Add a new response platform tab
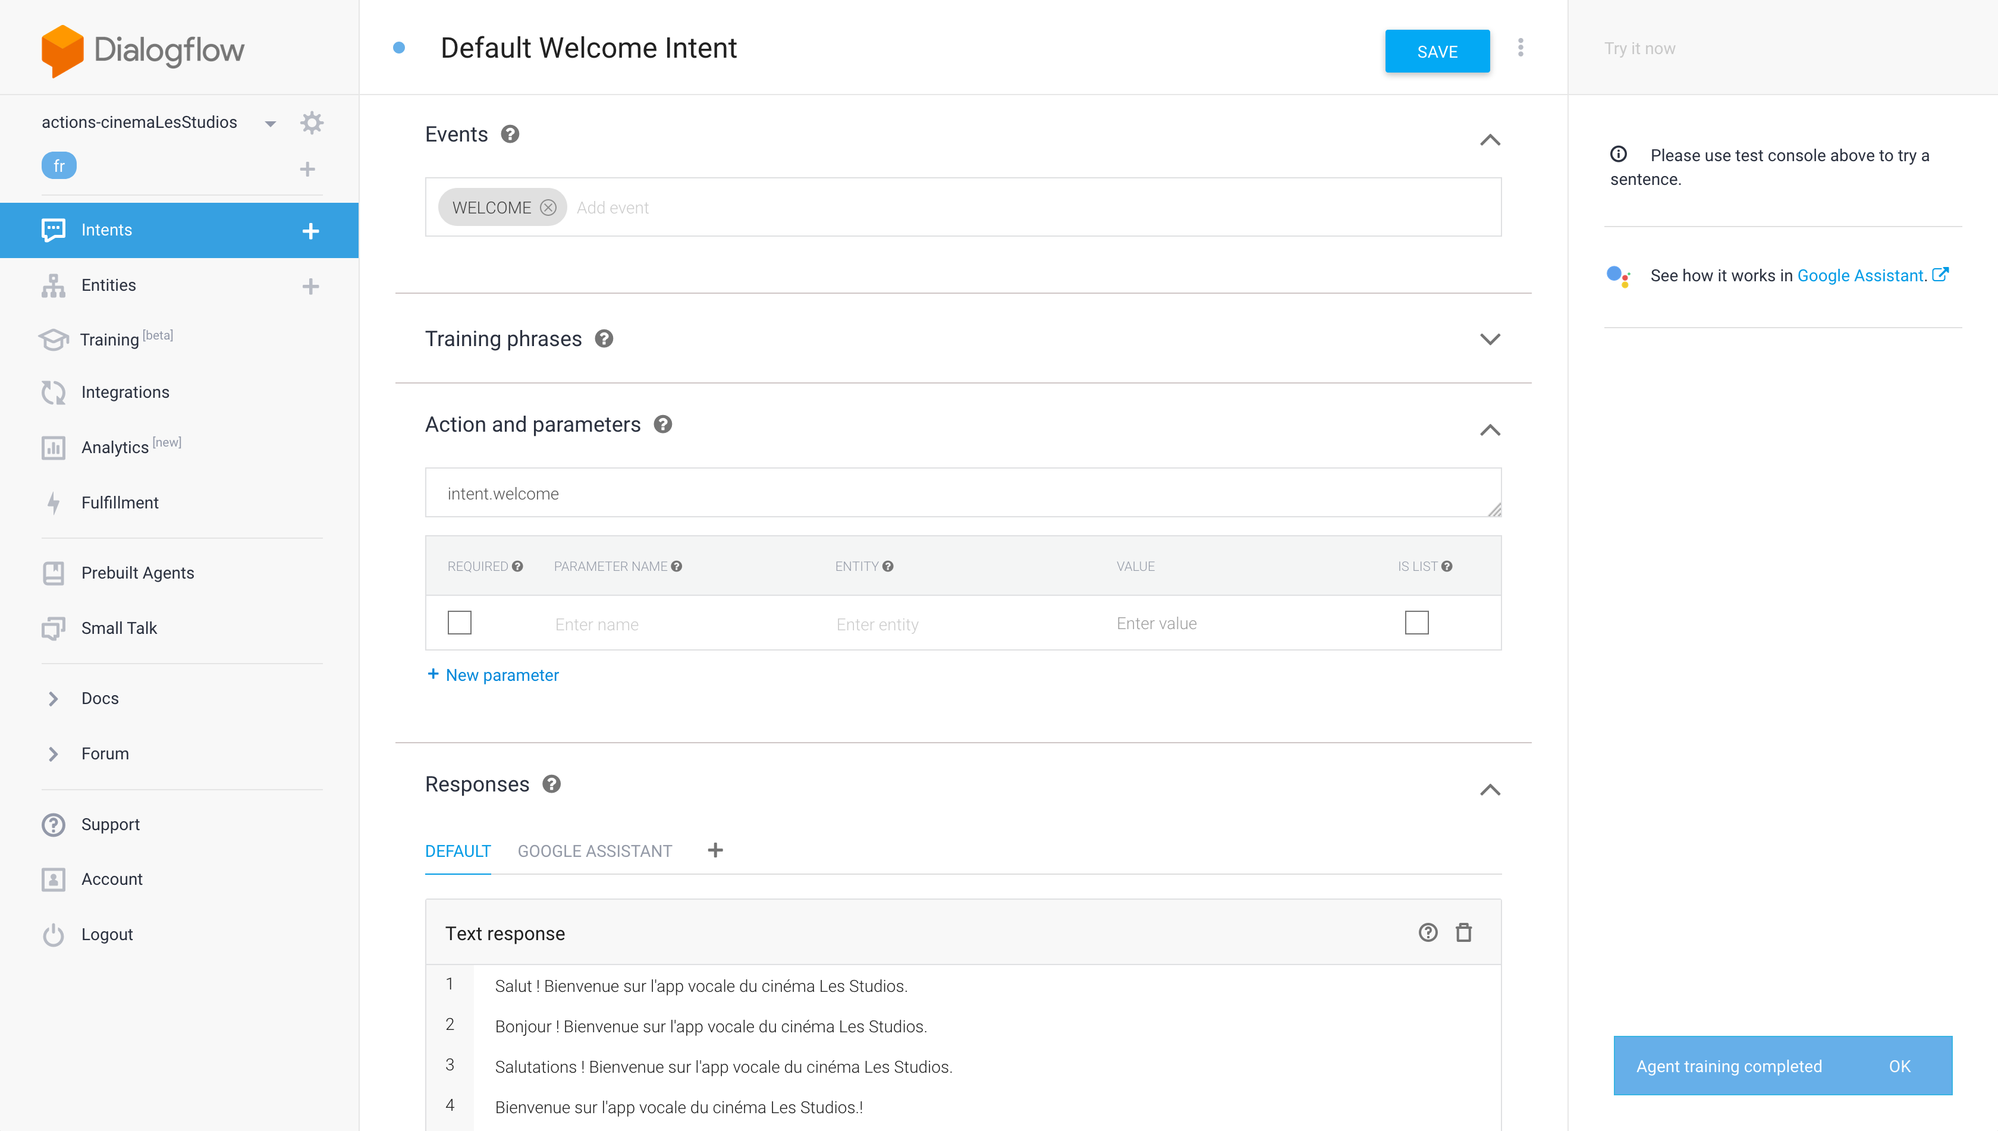The width and height of the screenshot is (1998, 1131). tap(715, 850)
